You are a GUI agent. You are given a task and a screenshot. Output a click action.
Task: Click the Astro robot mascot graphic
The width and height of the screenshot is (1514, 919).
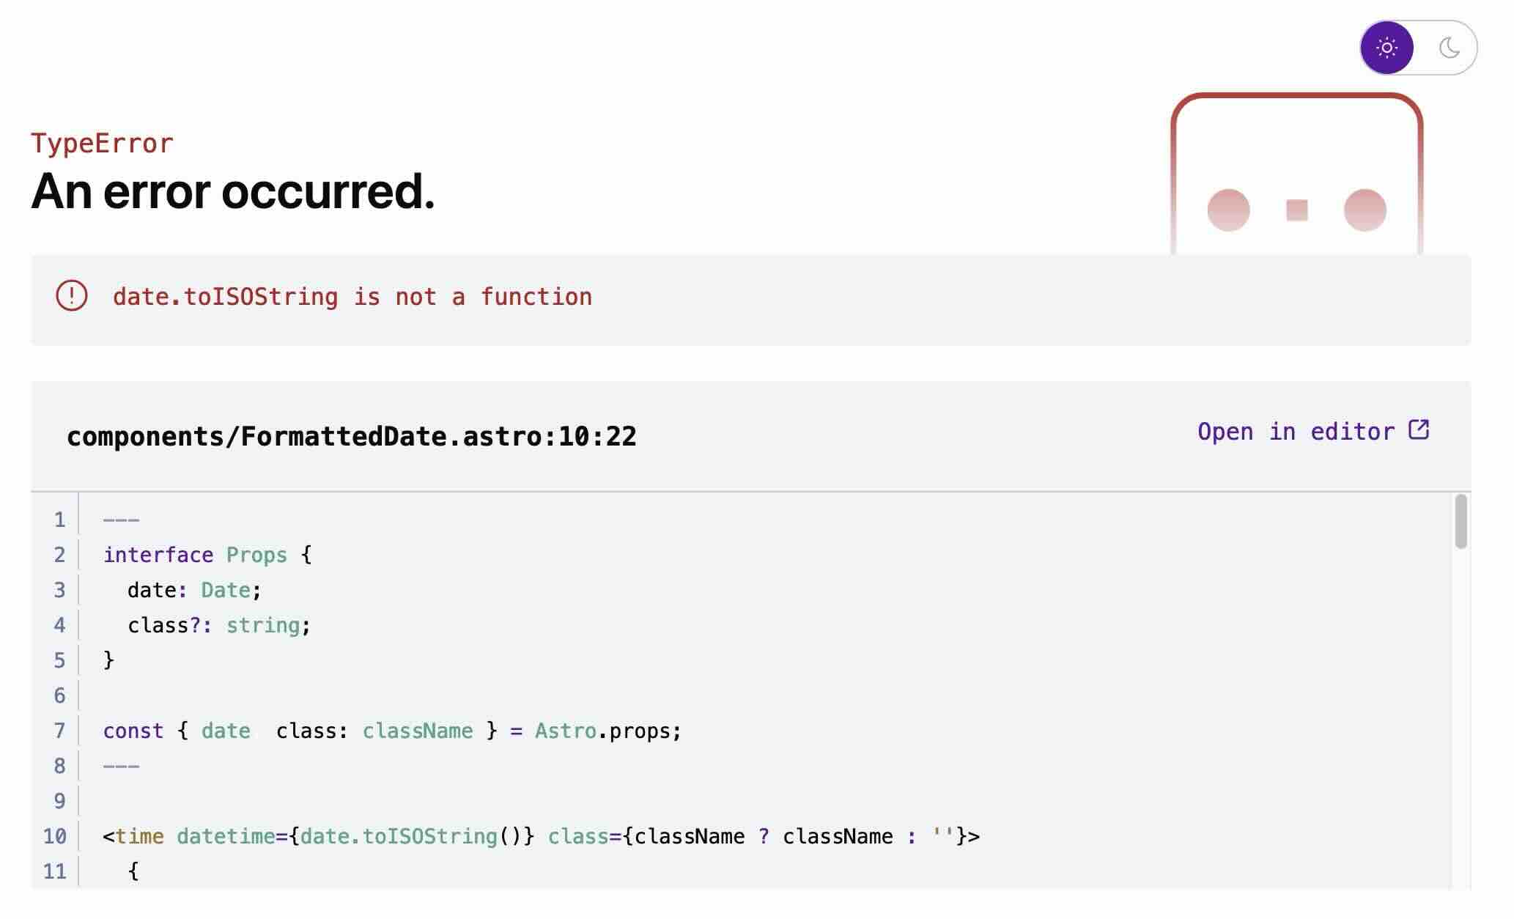1296,174
